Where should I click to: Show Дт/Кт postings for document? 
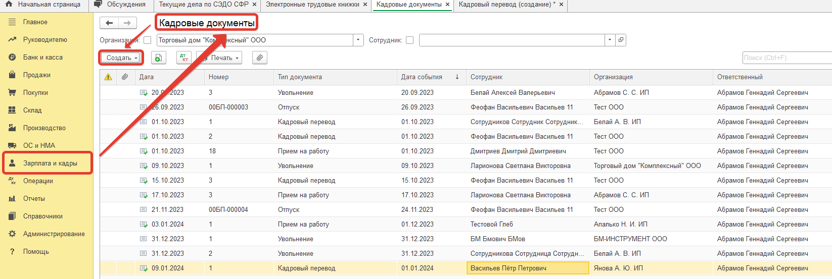click(x=183, y=58)
